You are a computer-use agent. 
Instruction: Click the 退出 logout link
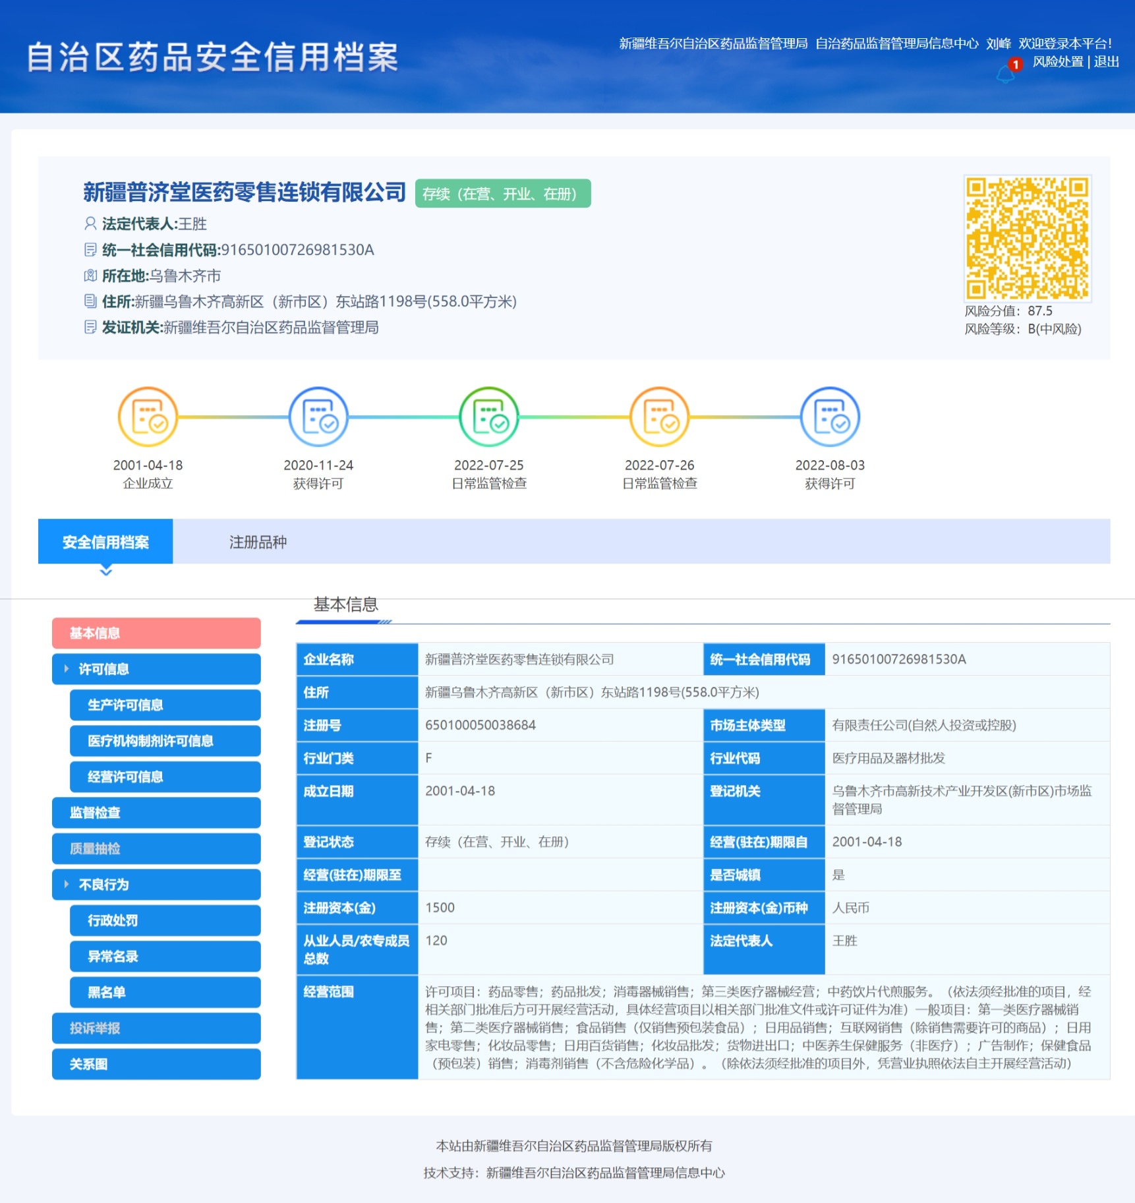pyautogui.click(x=1107, y=61)
